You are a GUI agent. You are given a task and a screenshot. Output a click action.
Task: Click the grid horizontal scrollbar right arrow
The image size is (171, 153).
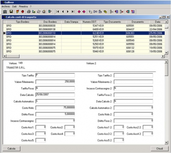coord(163,56)
